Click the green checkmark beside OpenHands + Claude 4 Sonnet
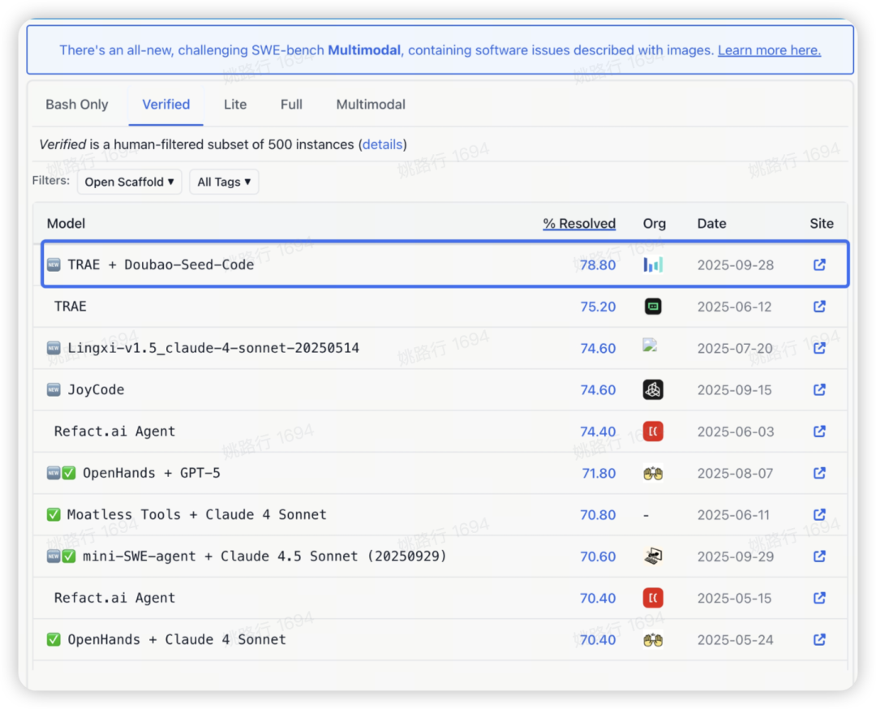Image resolution: width=876 pixels, height=709 pixels. point(54,640)
